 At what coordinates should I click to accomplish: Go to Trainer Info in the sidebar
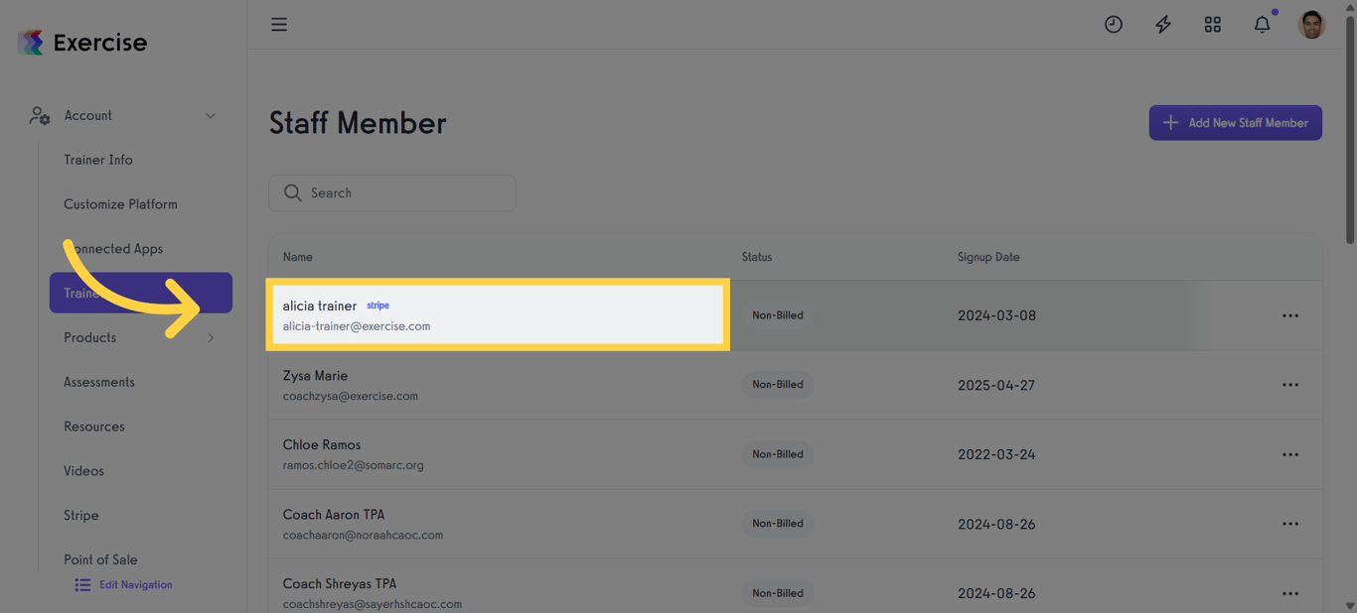point(98,160)
